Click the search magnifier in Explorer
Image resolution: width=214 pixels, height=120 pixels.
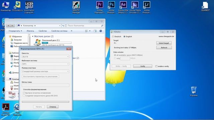click(102, 26)
